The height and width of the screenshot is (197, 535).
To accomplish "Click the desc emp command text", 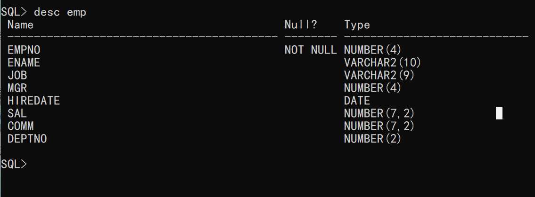I will tap(60, 12).
